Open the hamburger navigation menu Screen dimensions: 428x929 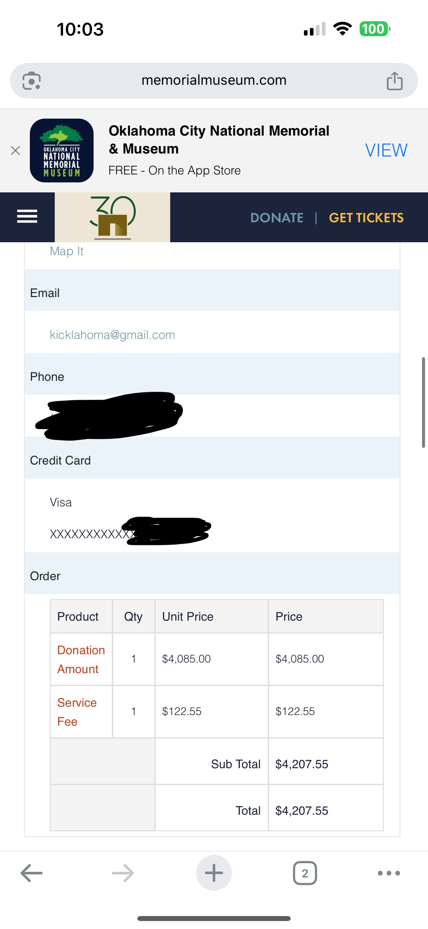27,216
